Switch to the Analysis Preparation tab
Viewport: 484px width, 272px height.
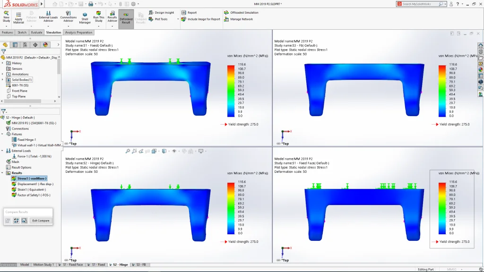pos(78,33)
